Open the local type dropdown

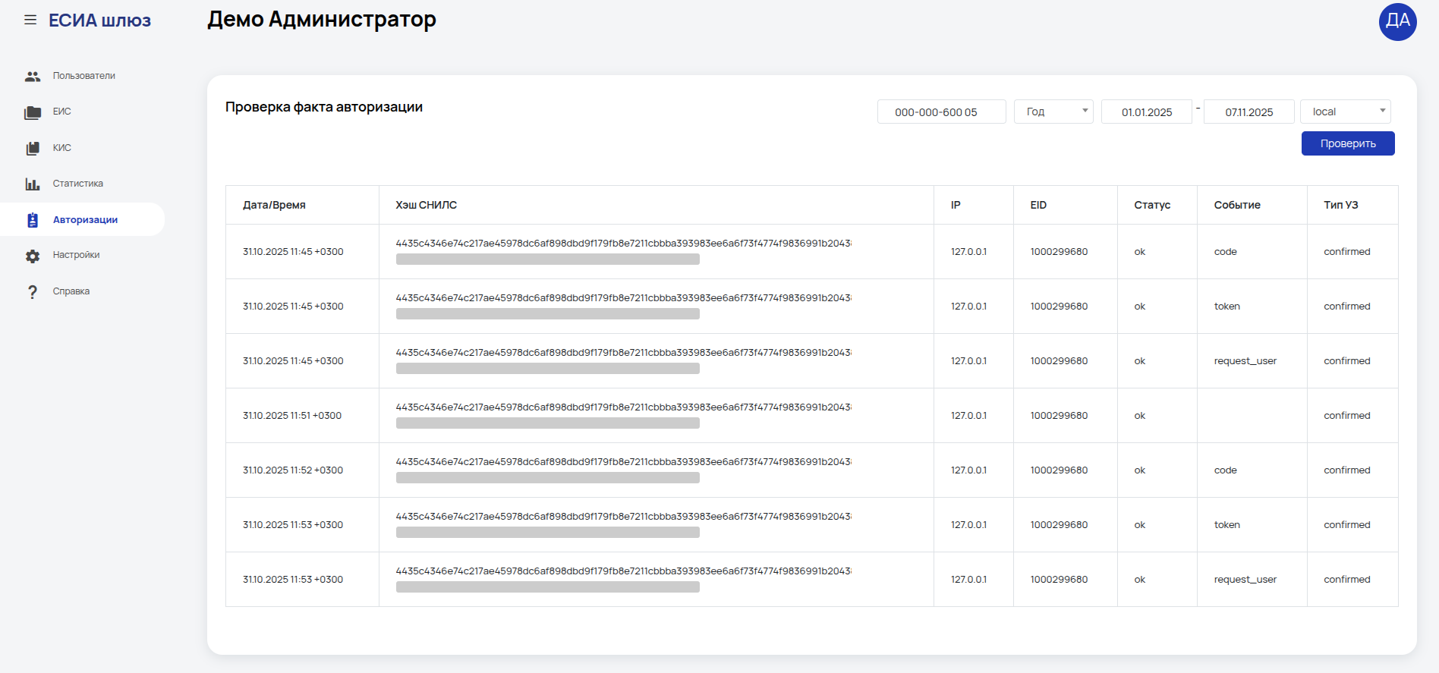(1346, 112)
